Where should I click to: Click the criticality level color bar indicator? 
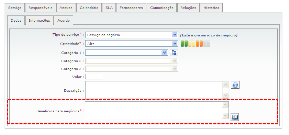(x=196, y=44)
